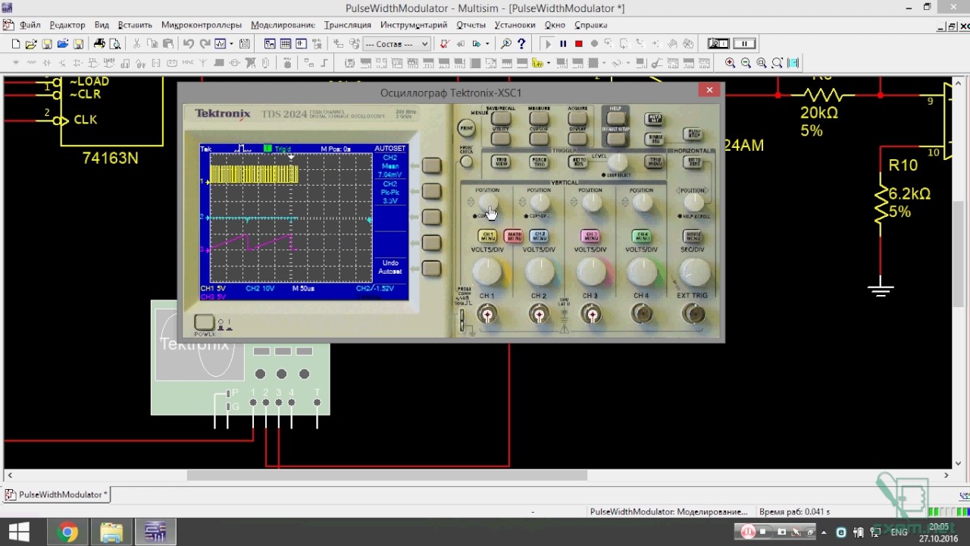Pause the running simulation
Screen dimensions: 970x546
point(563,44)
